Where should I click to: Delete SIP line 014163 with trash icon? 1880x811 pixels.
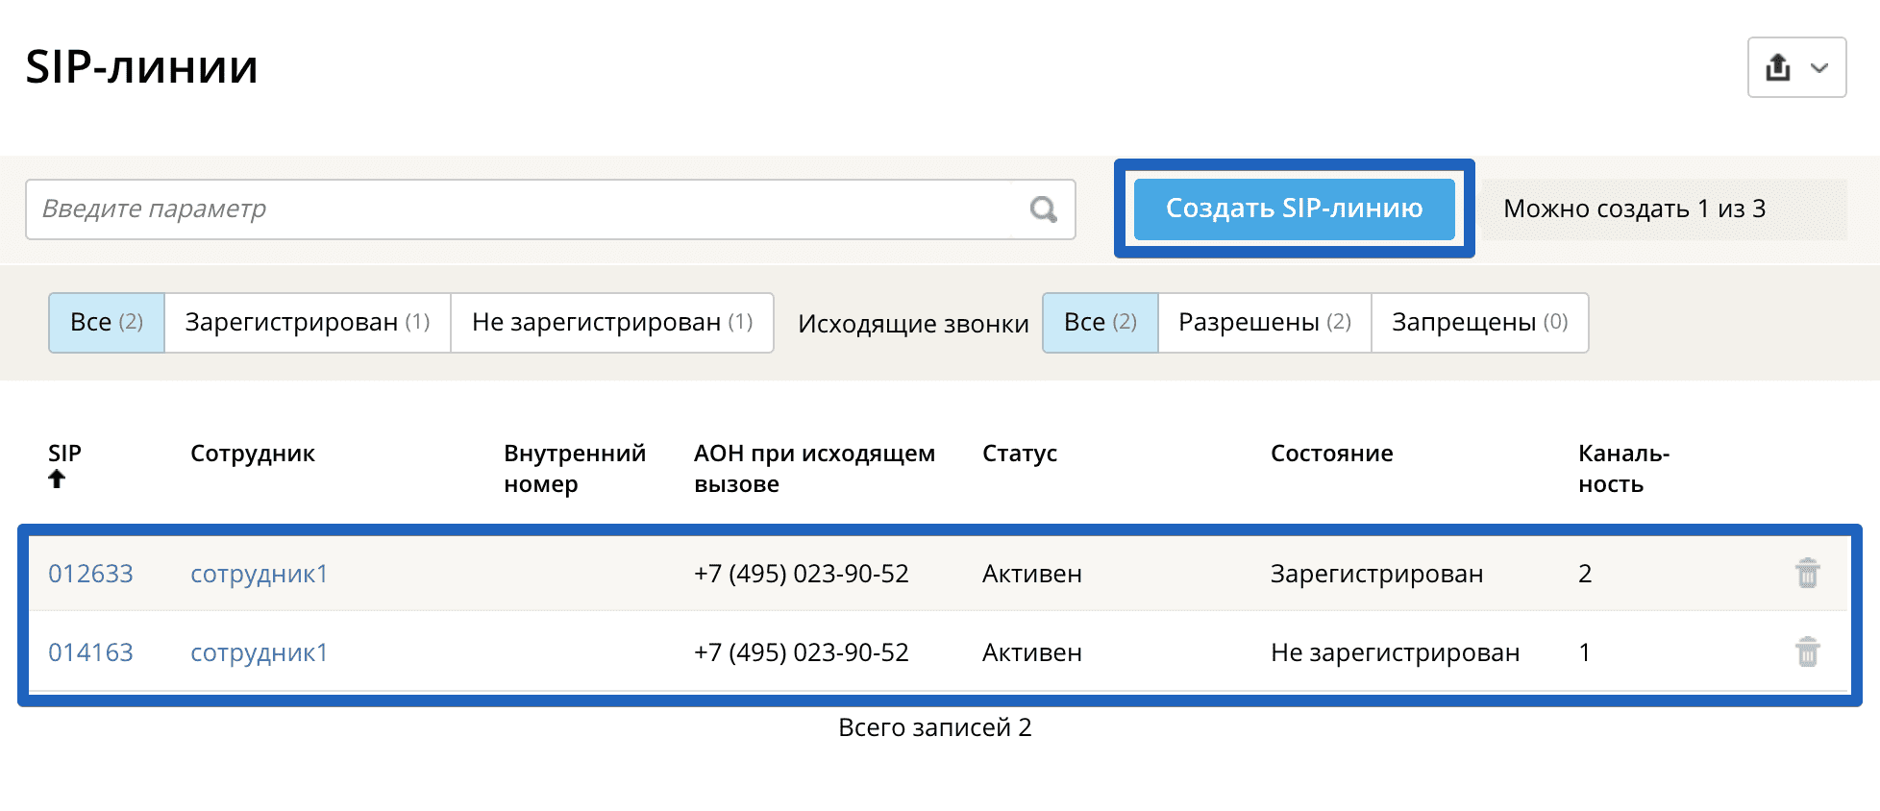coord(1807,651)
